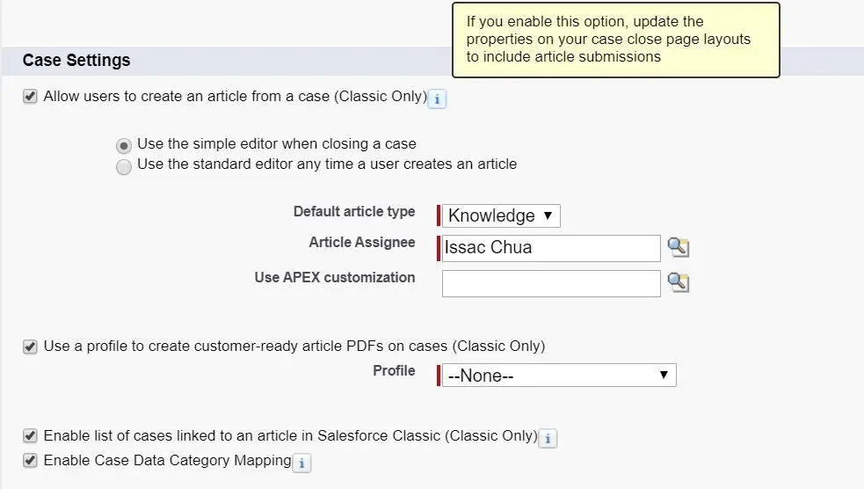Focus the empty Use APEX customization field

coord(551,283)
